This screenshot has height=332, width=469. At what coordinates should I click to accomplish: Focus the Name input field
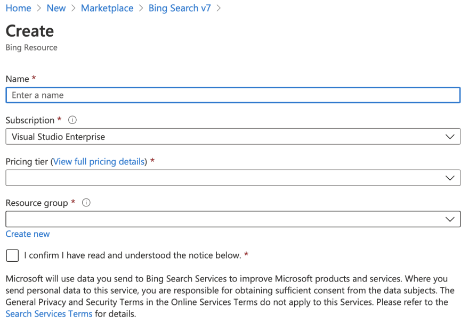click(x=233, y=95)
